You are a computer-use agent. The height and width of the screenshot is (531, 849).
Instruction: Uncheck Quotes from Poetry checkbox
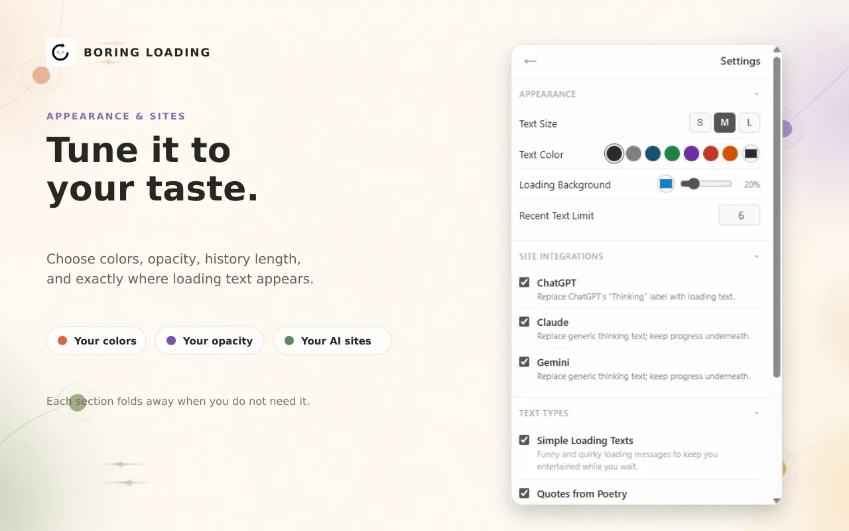(x=524, y=493)
